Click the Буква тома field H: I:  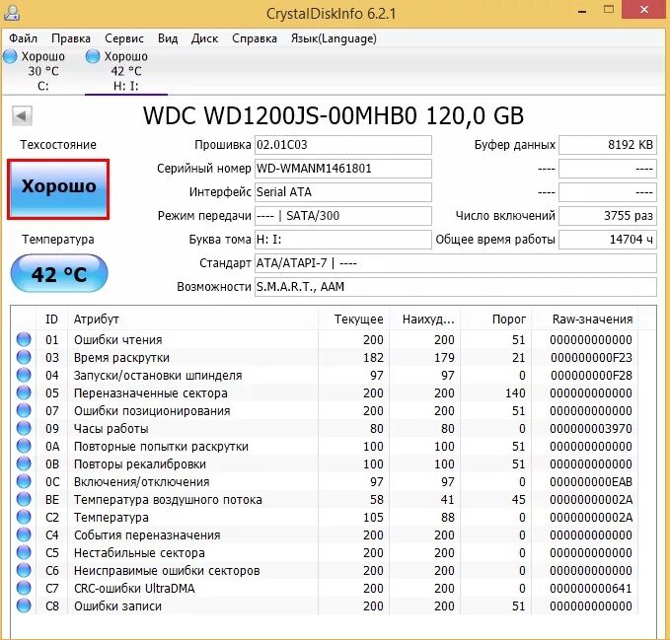[343, 240]
